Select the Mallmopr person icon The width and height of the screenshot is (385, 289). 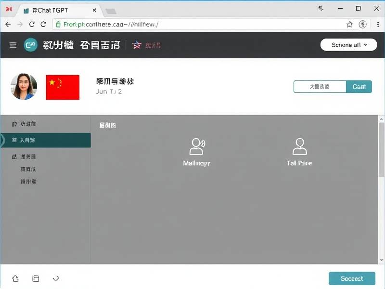point(196,146)
